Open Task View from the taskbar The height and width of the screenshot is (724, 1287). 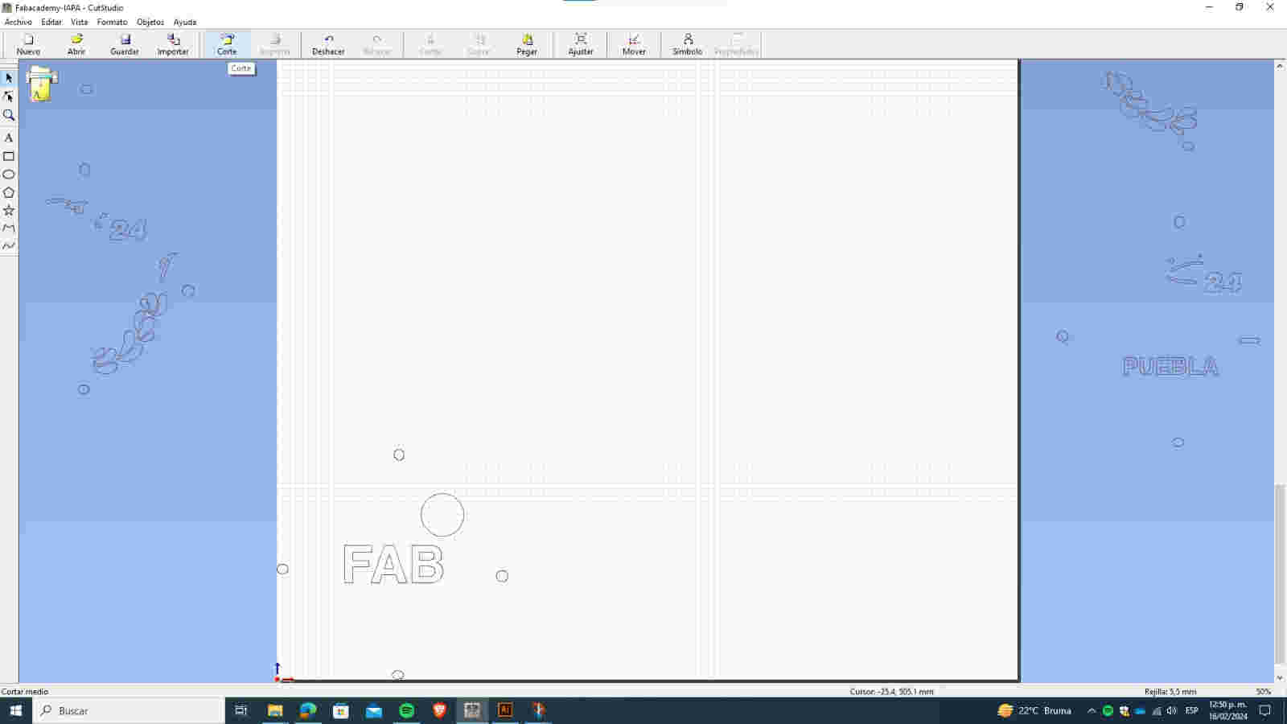pos(241,710)
